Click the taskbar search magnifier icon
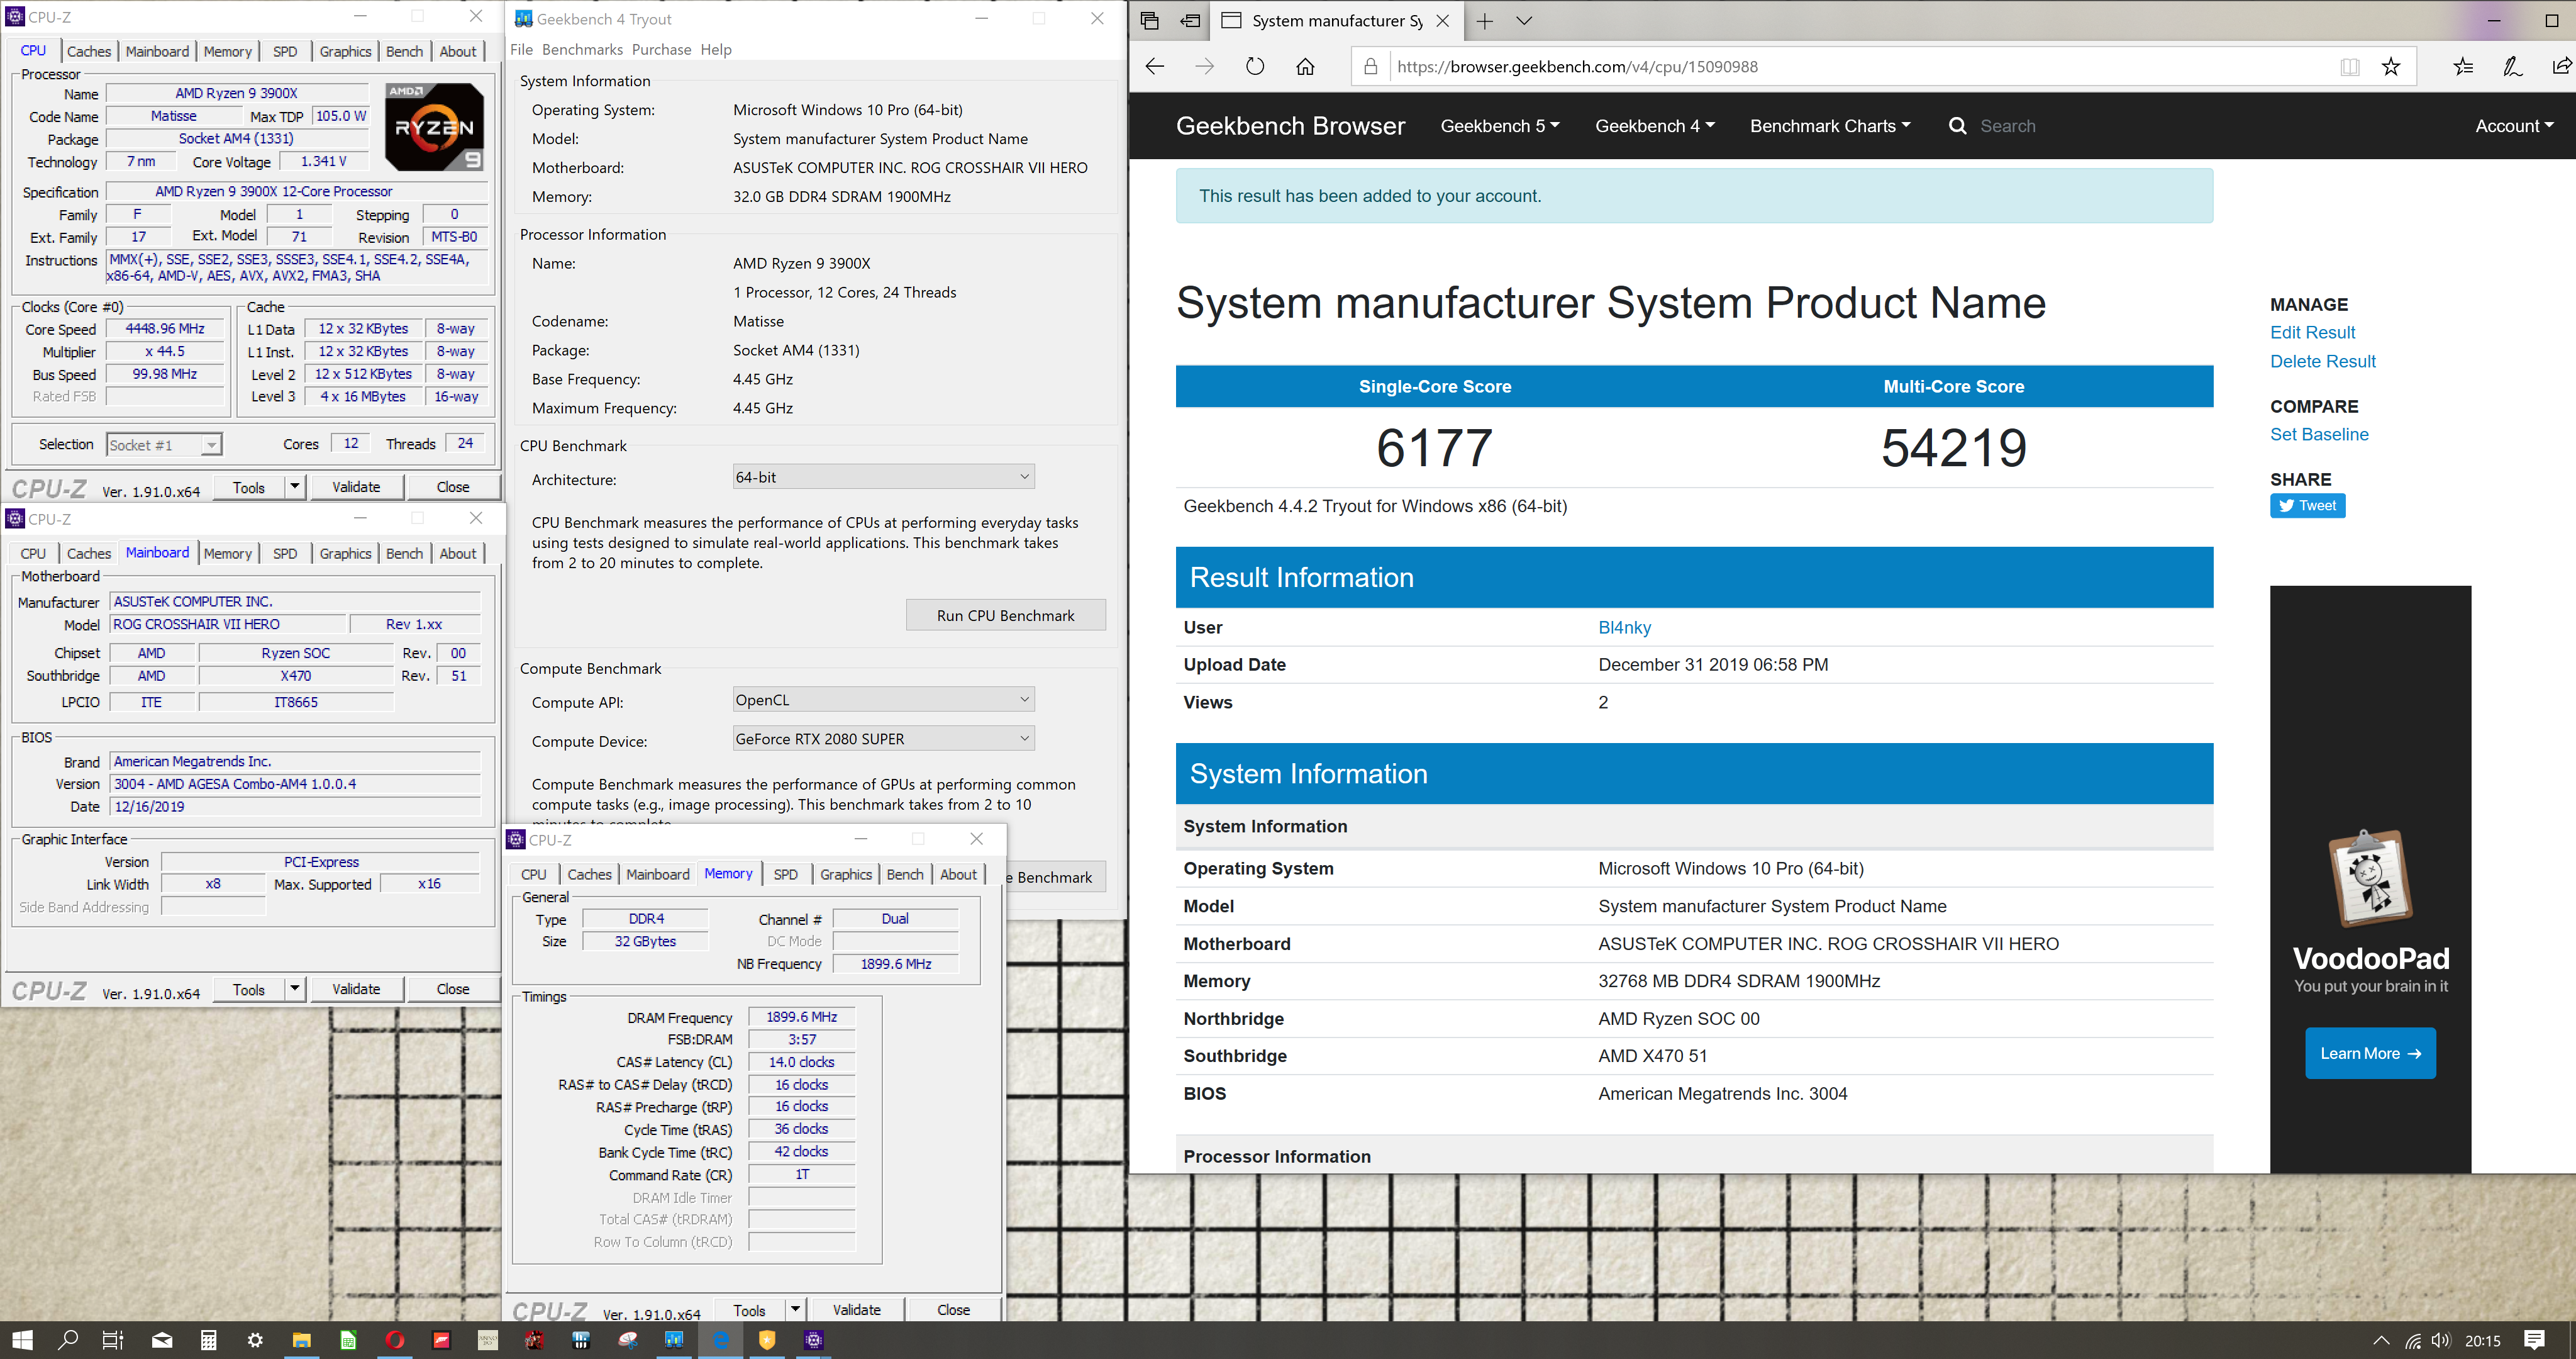The height and width of the screenshot is (1359, 2576). 68,1340
